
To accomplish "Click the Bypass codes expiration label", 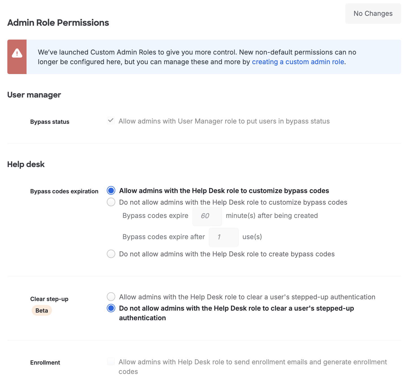I will (64, 191).
